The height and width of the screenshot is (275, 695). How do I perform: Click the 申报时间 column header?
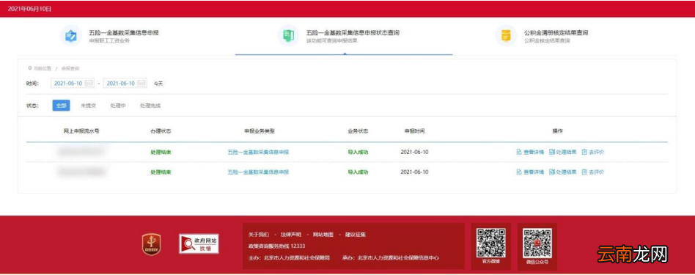coord(414,131)
